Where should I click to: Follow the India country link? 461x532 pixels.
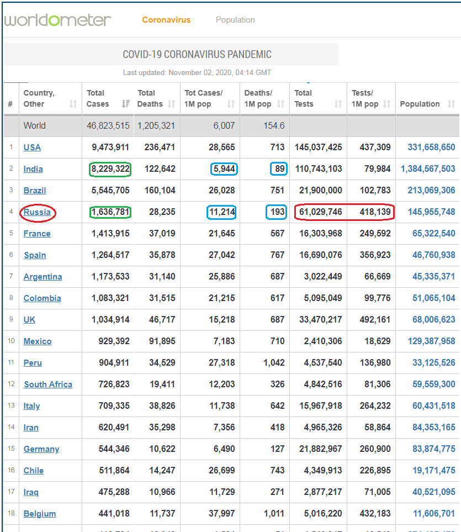pos(33,169)
